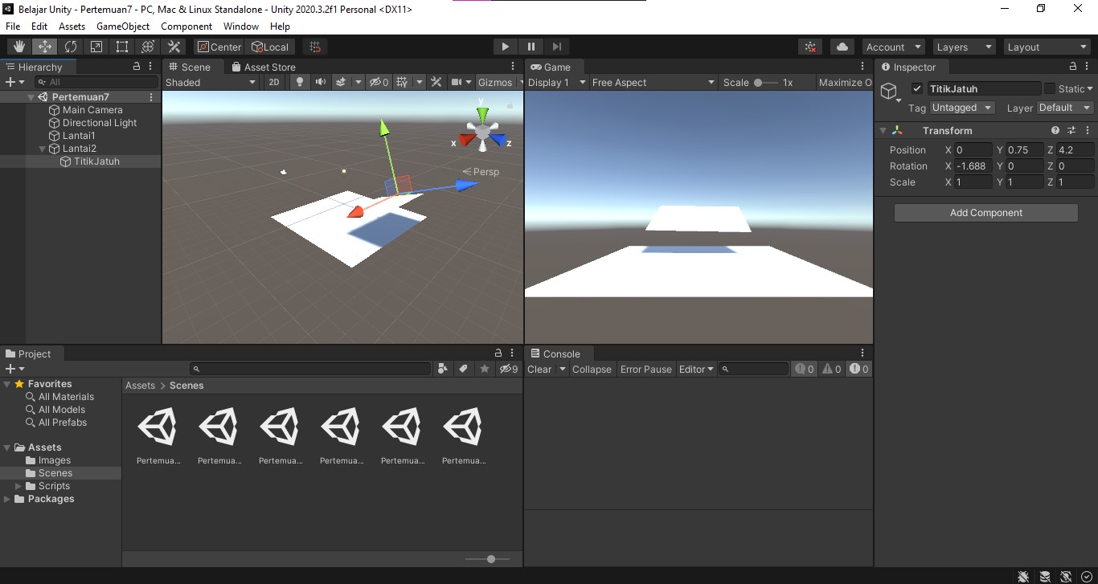
Task: Select the Hand tool
Action: (x=18, y=46)
